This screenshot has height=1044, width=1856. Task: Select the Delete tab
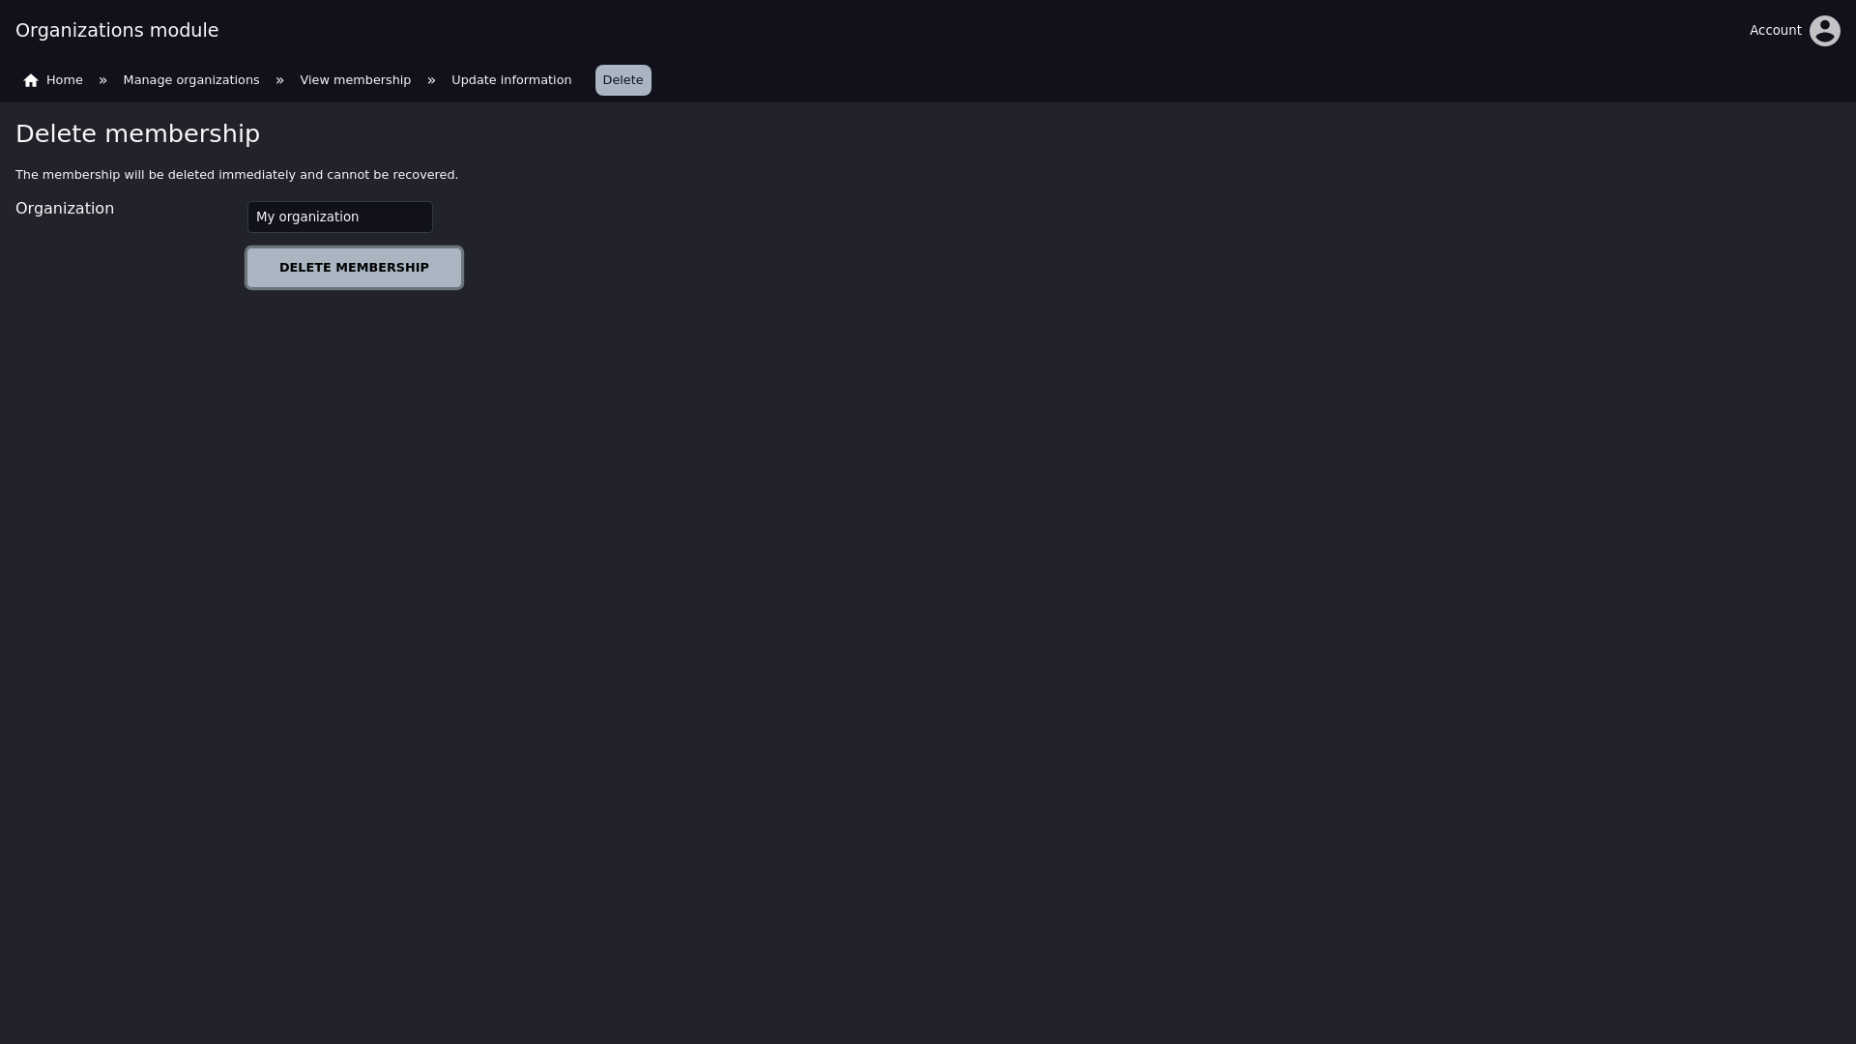click(623, 80)
